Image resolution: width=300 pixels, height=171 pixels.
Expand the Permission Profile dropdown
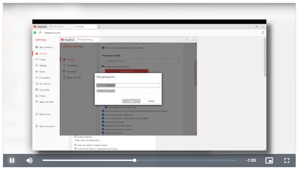[x=142, y=61]
